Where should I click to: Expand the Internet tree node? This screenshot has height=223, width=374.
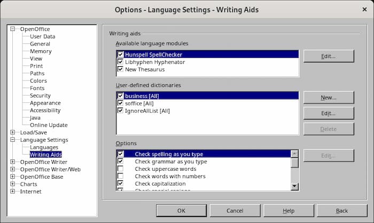pos(13,192)
